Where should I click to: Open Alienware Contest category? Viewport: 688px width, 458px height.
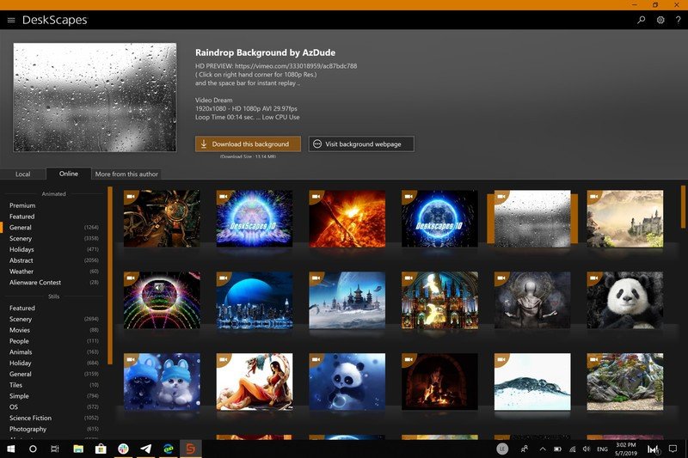click(x=53, y=282)
